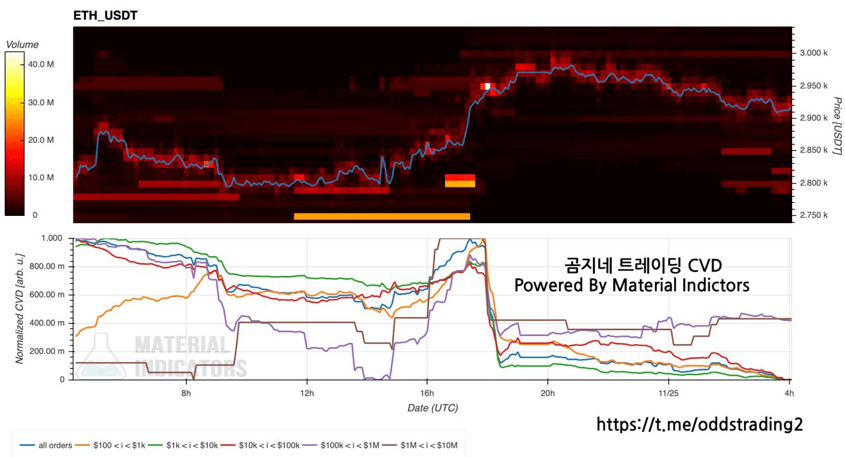The width and height of the screenshot is (845, 457).
Task: Click the 'Powered By Material Indictors' text
Action: 631,285
